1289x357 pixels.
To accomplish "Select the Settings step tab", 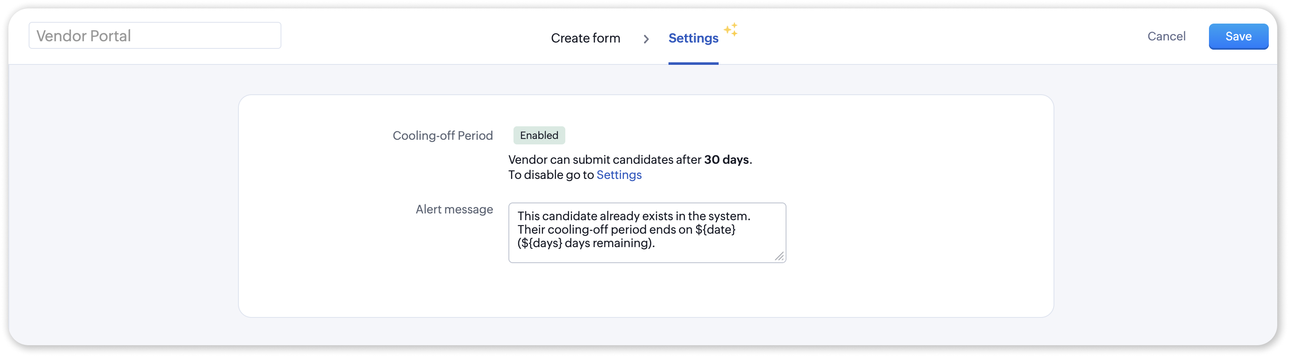I will pyautogui.click(x=693, y=38).
